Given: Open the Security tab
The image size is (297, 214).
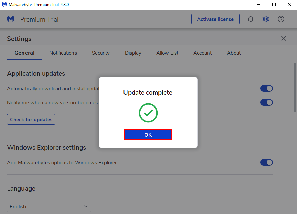Looking at the screenshot, I should pos(101,53).
